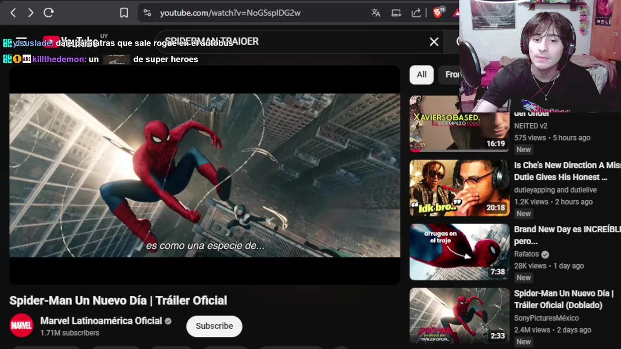Viewport: 621px width, 349px height.
Task: Open the Tráiler Oficial Doblado 2:33 thumbnail
Action: point(459,316)
